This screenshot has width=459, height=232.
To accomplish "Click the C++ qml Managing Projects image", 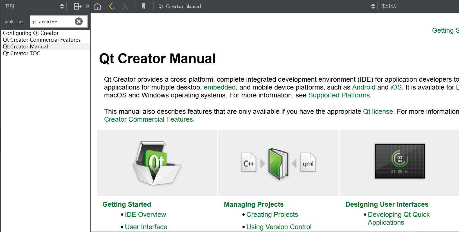I will (x=278, y=164).
